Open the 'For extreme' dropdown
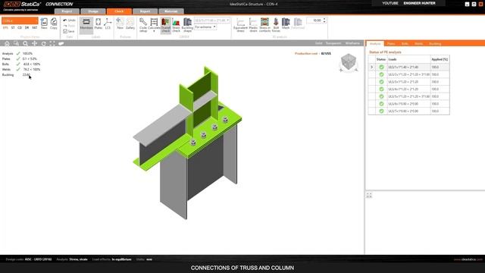 205,27
